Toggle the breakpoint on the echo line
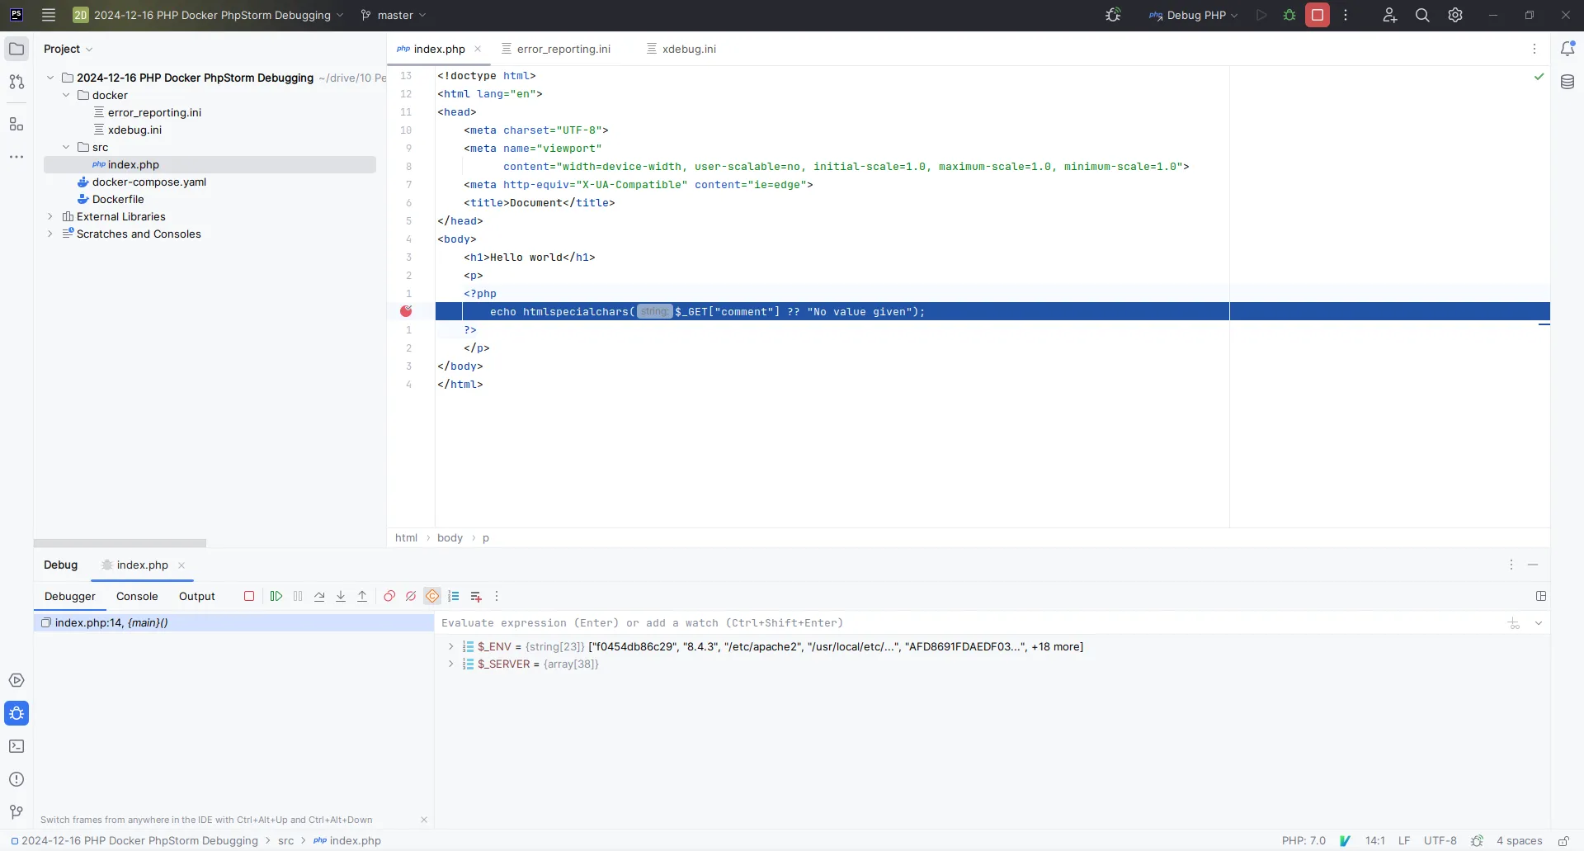This screenshot has height=851, width=1584. [x=406, y=311]
